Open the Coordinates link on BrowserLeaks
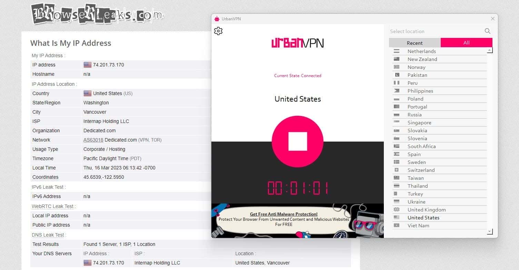The height and width of the screenshot is (270, 519). (x=46, y=177)
